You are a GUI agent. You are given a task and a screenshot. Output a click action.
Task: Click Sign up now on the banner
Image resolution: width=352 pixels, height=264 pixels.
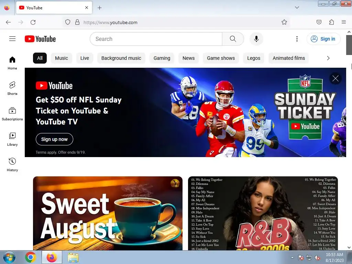(54, 139)
